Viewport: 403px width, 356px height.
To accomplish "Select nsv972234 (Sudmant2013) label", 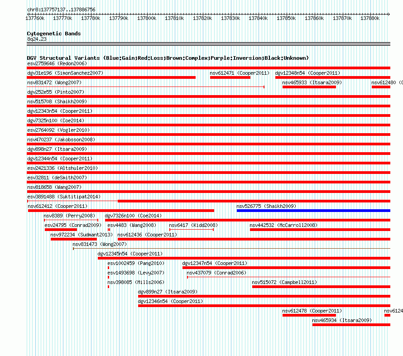I will 82,235.
